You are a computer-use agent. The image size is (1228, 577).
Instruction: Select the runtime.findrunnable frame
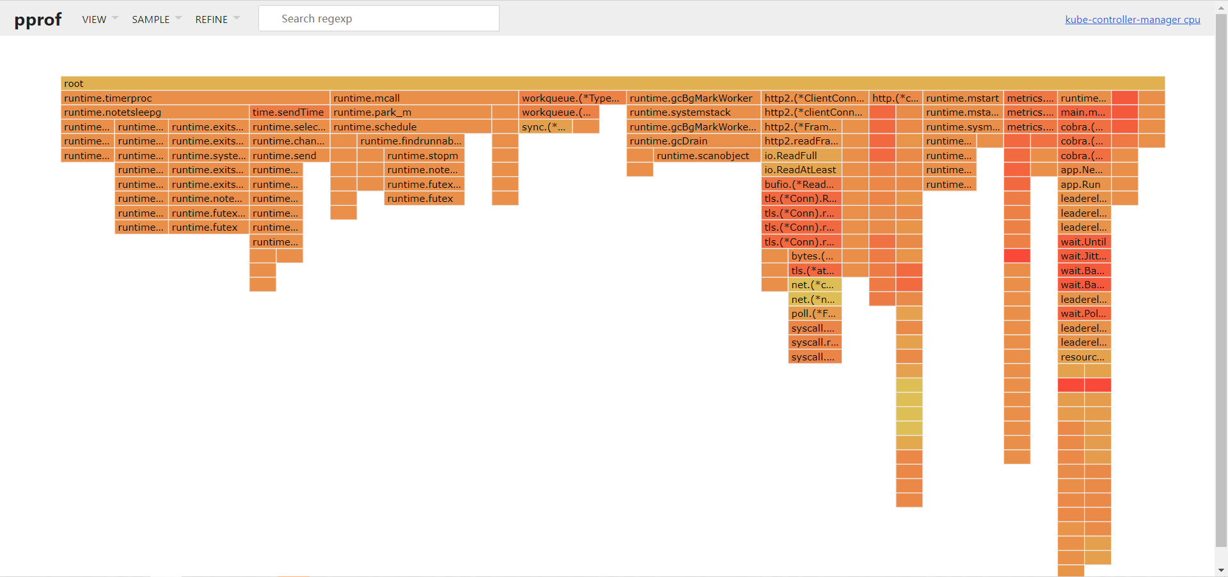411,141
